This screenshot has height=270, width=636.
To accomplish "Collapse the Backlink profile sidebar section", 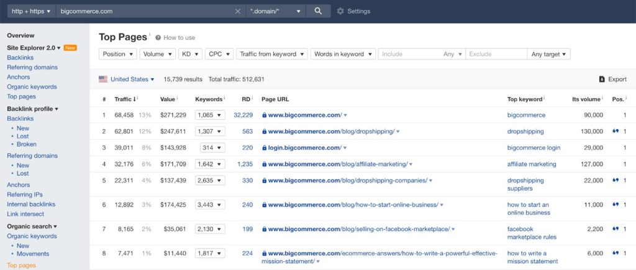I will [x=32, y=109].
